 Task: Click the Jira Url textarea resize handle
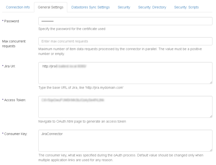click(x=211, y=83)
